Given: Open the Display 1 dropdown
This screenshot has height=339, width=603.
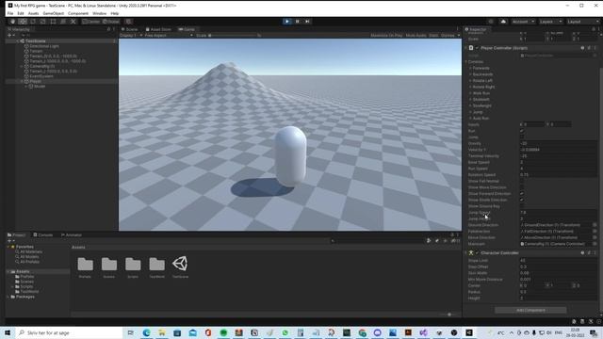Looking at the screenshot, I should (x=131, y=36).
